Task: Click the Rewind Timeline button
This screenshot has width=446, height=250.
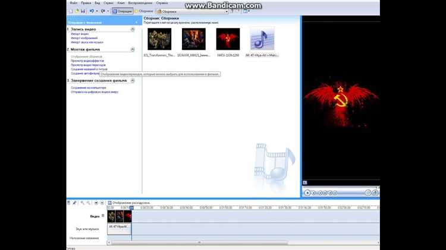Action: (x=96, y=203)
